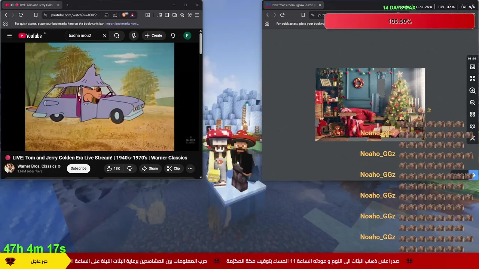Viewport: 479px width, 269px height.
Task: Open tab search icon in YouTube window toolbar
Action: 148,15
